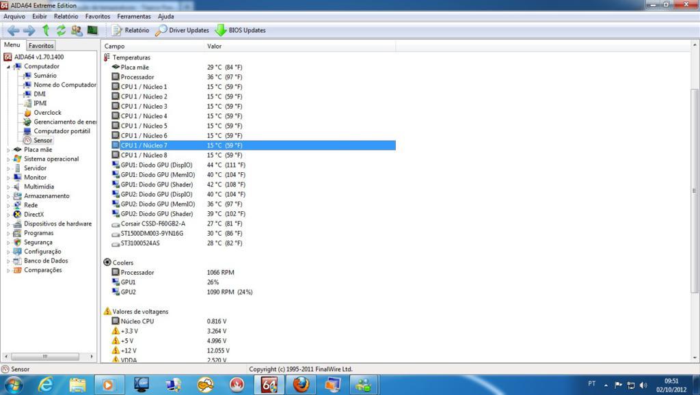The image size is (700, 395).
Task: Expand the Sistema operacional tree node
Action: click(8, 159)
